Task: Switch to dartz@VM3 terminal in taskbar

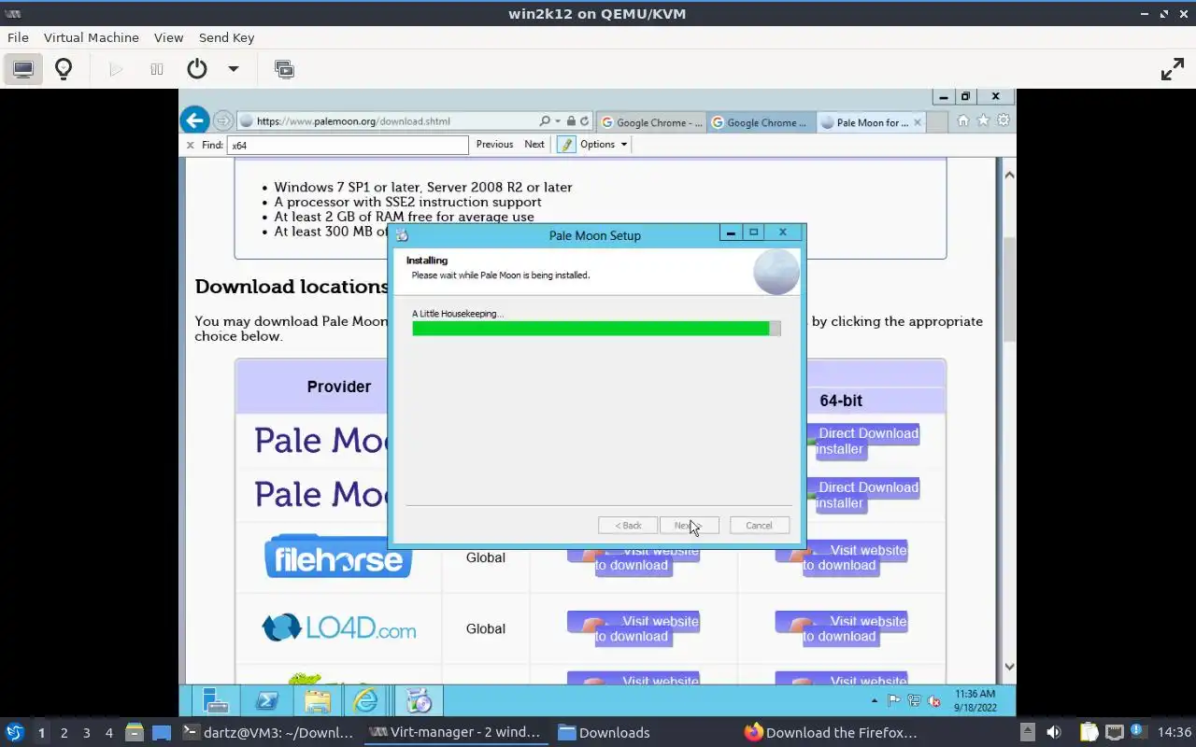Action: (267, 733)
